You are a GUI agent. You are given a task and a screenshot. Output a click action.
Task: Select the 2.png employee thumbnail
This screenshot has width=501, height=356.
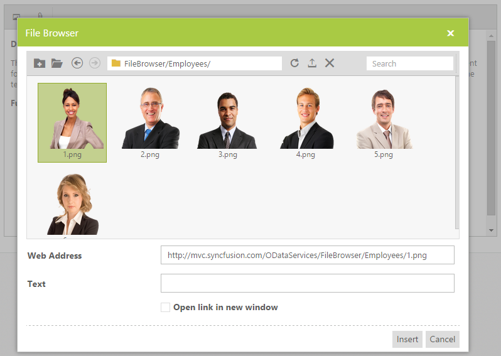[x=150, y=122]
